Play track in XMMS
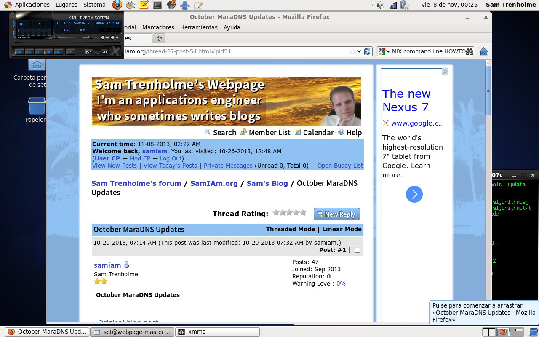Screen dimensions: 539x337 (29, 52)
